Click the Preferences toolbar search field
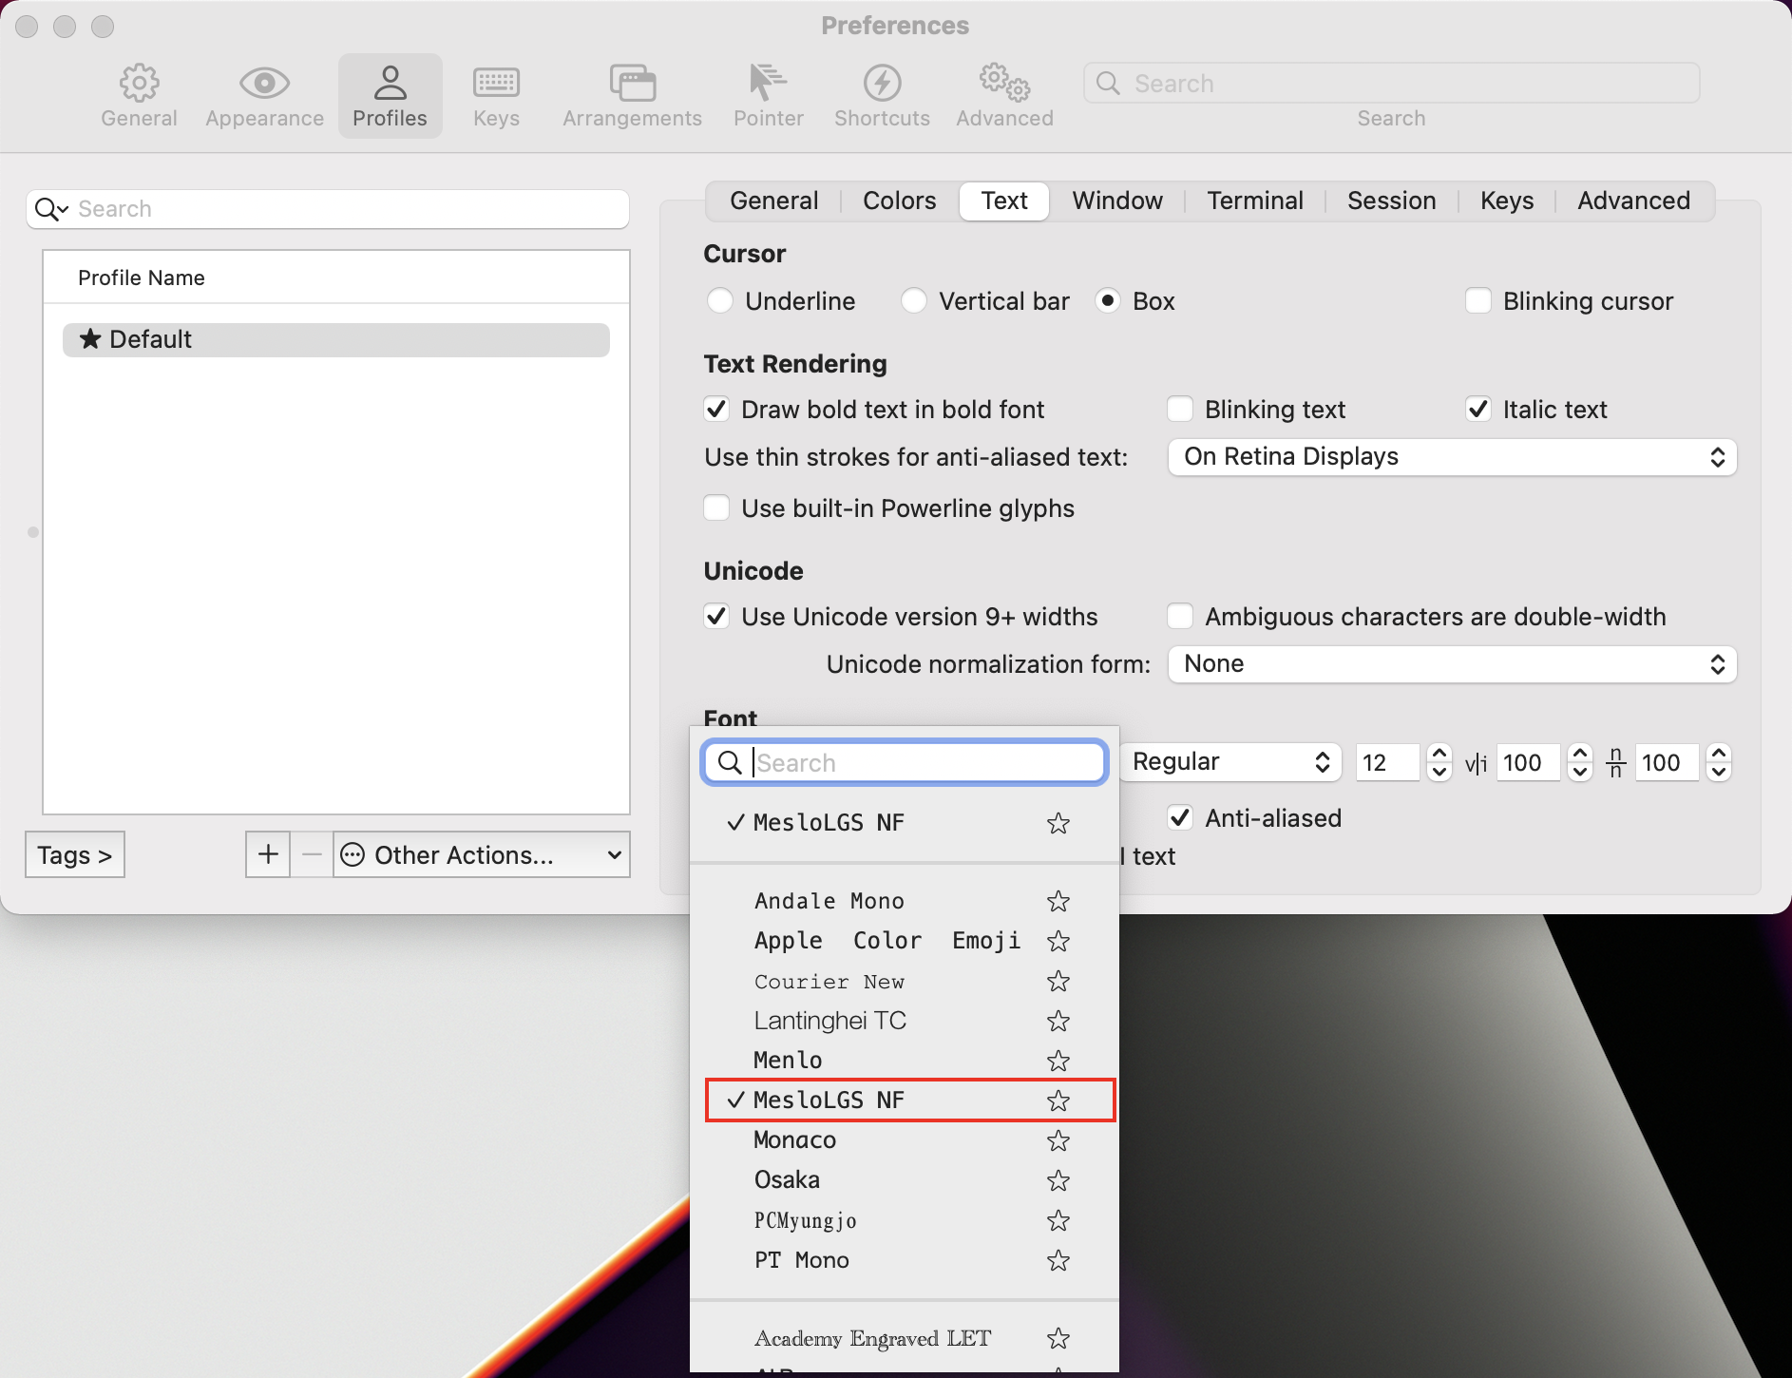Viewport: 1792px width, 1378px height. pos(1391,83)
